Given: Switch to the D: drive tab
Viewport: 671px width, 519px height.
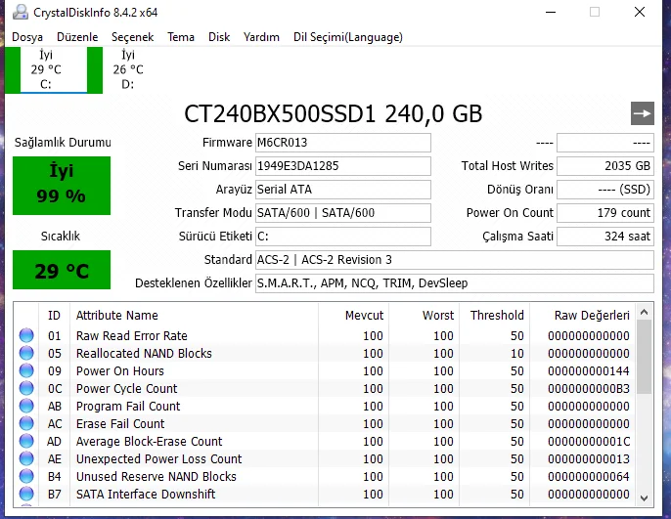Looking at the screenshot, I should [x=128, y=69].
